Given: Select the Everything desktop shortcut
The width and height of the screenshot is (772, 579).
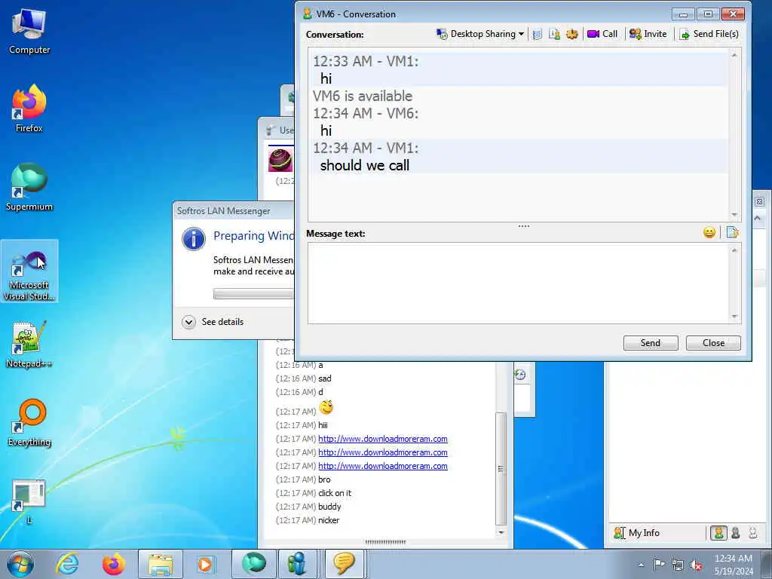Looking at the screenshot, I should pos(29,423).
